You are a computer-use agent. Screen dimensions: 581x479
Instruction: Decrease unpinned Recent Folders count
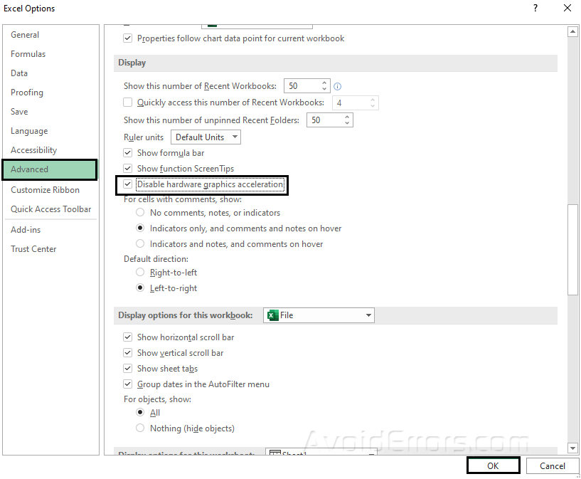348,124
